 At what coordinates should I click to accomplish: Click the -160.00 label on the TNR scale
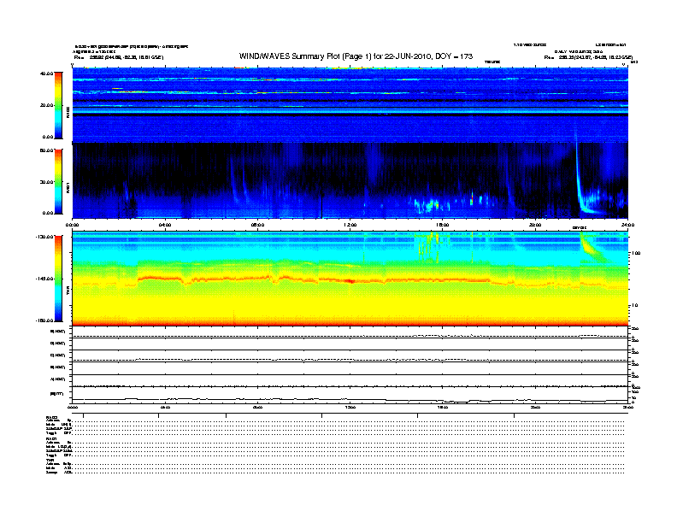coord(45,320)
